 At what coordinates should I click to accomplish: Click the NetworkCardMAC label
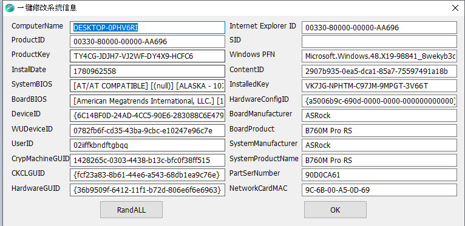[x=259, y=188]
